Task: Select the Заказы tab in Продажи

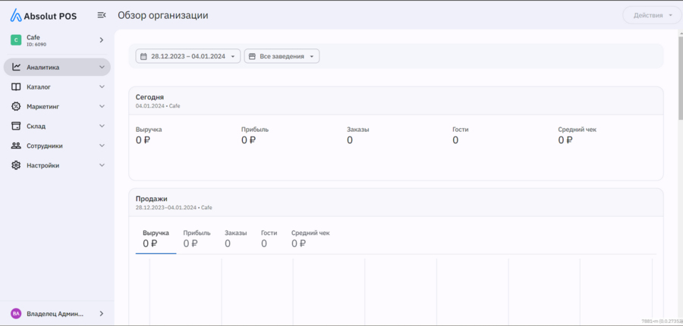Action: (x=235, y=239)
